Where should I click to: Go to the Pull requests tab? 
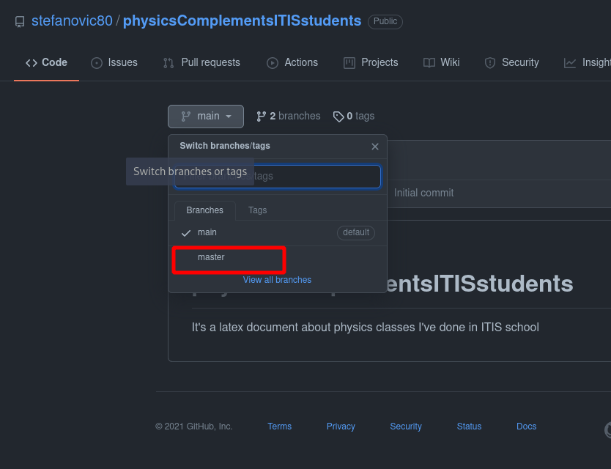pos(201,62)
